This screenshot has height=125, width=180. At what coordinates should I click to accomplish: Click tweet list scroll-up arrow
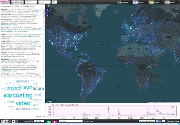point(44,9)
